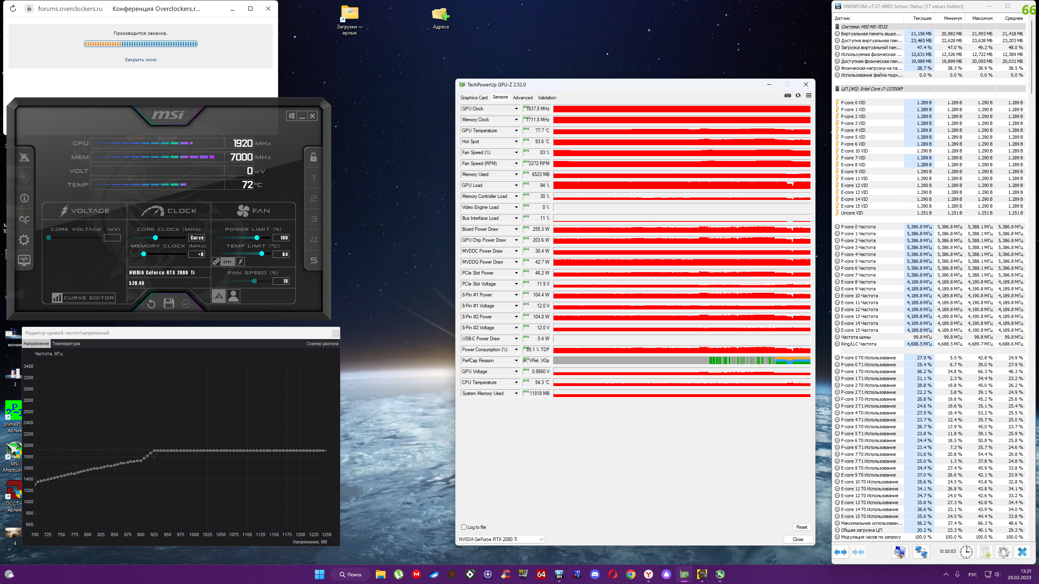This screenshot has height=584, width=1039.
Task: Switch to GPU-Z Graphics Card tab
Action: pyautogui.click(x=474, y=98)
